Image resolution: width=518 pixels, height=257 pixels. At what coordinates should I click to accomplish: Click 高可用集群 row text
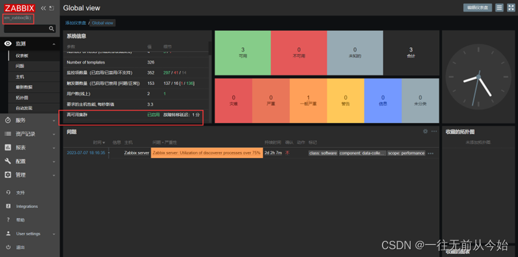click(77, 114)
